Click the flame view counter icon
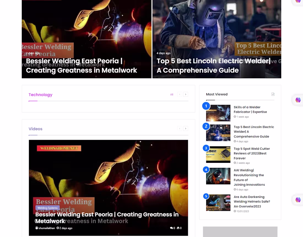 pos(178,228)
